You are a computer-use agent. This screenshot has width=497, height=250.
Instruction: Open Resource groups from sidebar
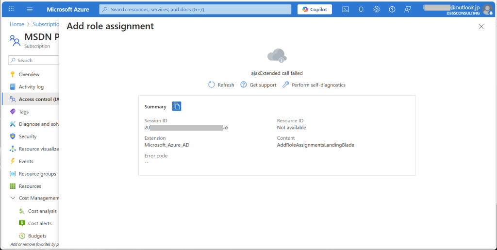[37, 174]
